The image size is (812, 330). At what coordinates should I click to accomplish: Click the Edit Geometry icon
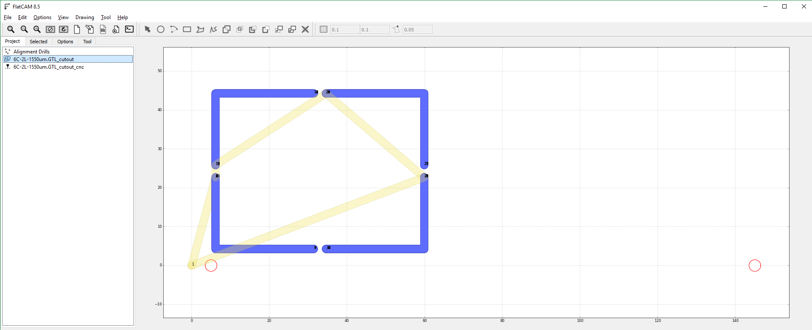click(x=90, y=29)
